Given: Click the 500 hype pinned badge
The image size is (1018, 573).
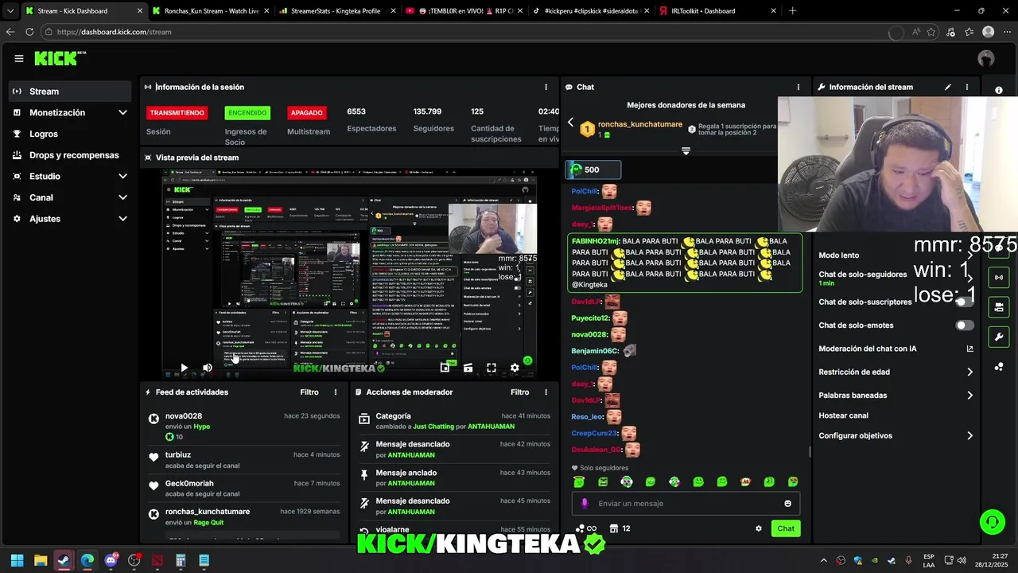Looking at the screenshot, I should [593, 170].
